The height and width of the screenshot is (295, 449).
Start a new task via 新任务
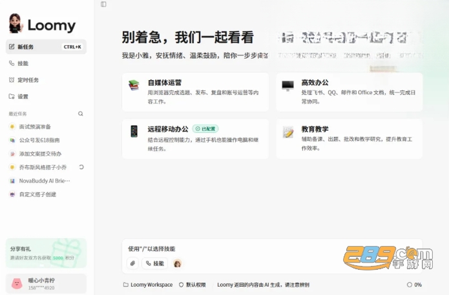pyautogui.click(x=46, y=46)
